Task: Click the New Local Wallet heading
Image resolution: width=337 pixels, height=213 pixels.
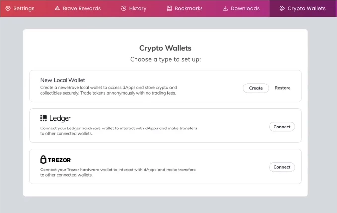Action: coord(63,80)
